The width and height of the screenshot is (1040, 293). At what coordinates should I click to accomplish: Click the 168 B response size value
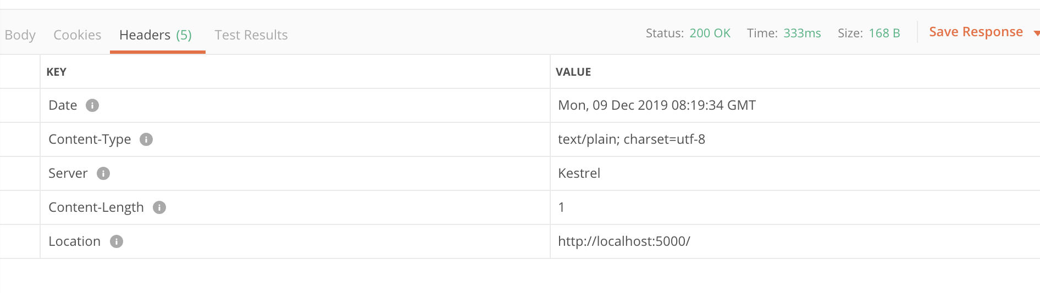point(884,33)
